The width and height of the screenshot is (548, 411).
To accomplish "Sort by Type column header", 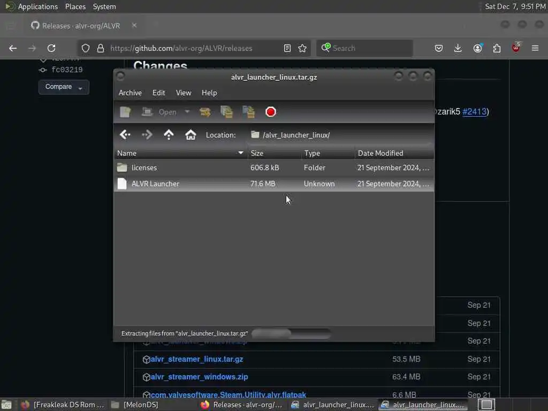I will tap(328, 153).
